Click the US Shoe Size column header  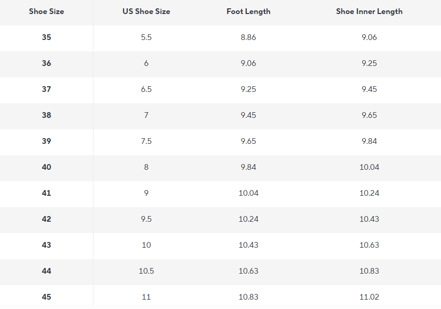146,11
